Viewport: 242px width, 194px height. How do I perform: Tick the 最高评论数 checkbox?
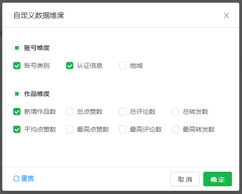pos(123,129)
